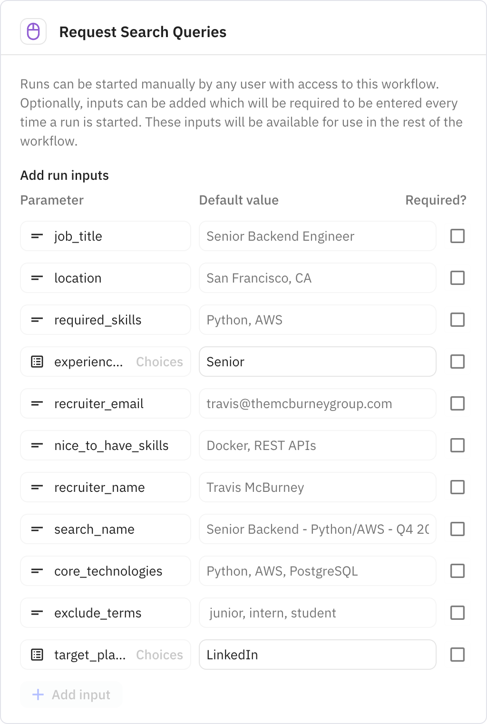Click the San Francisco, CA default value field
Screen dimensions: 487x724
tap(317, 278)
